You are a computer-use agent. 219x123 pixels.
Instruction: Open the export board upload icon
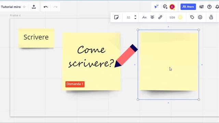tap(34, 7)
